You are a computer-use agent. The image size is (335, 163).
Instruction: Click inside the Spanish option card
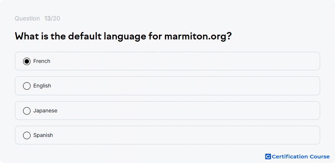coord(167,135)
